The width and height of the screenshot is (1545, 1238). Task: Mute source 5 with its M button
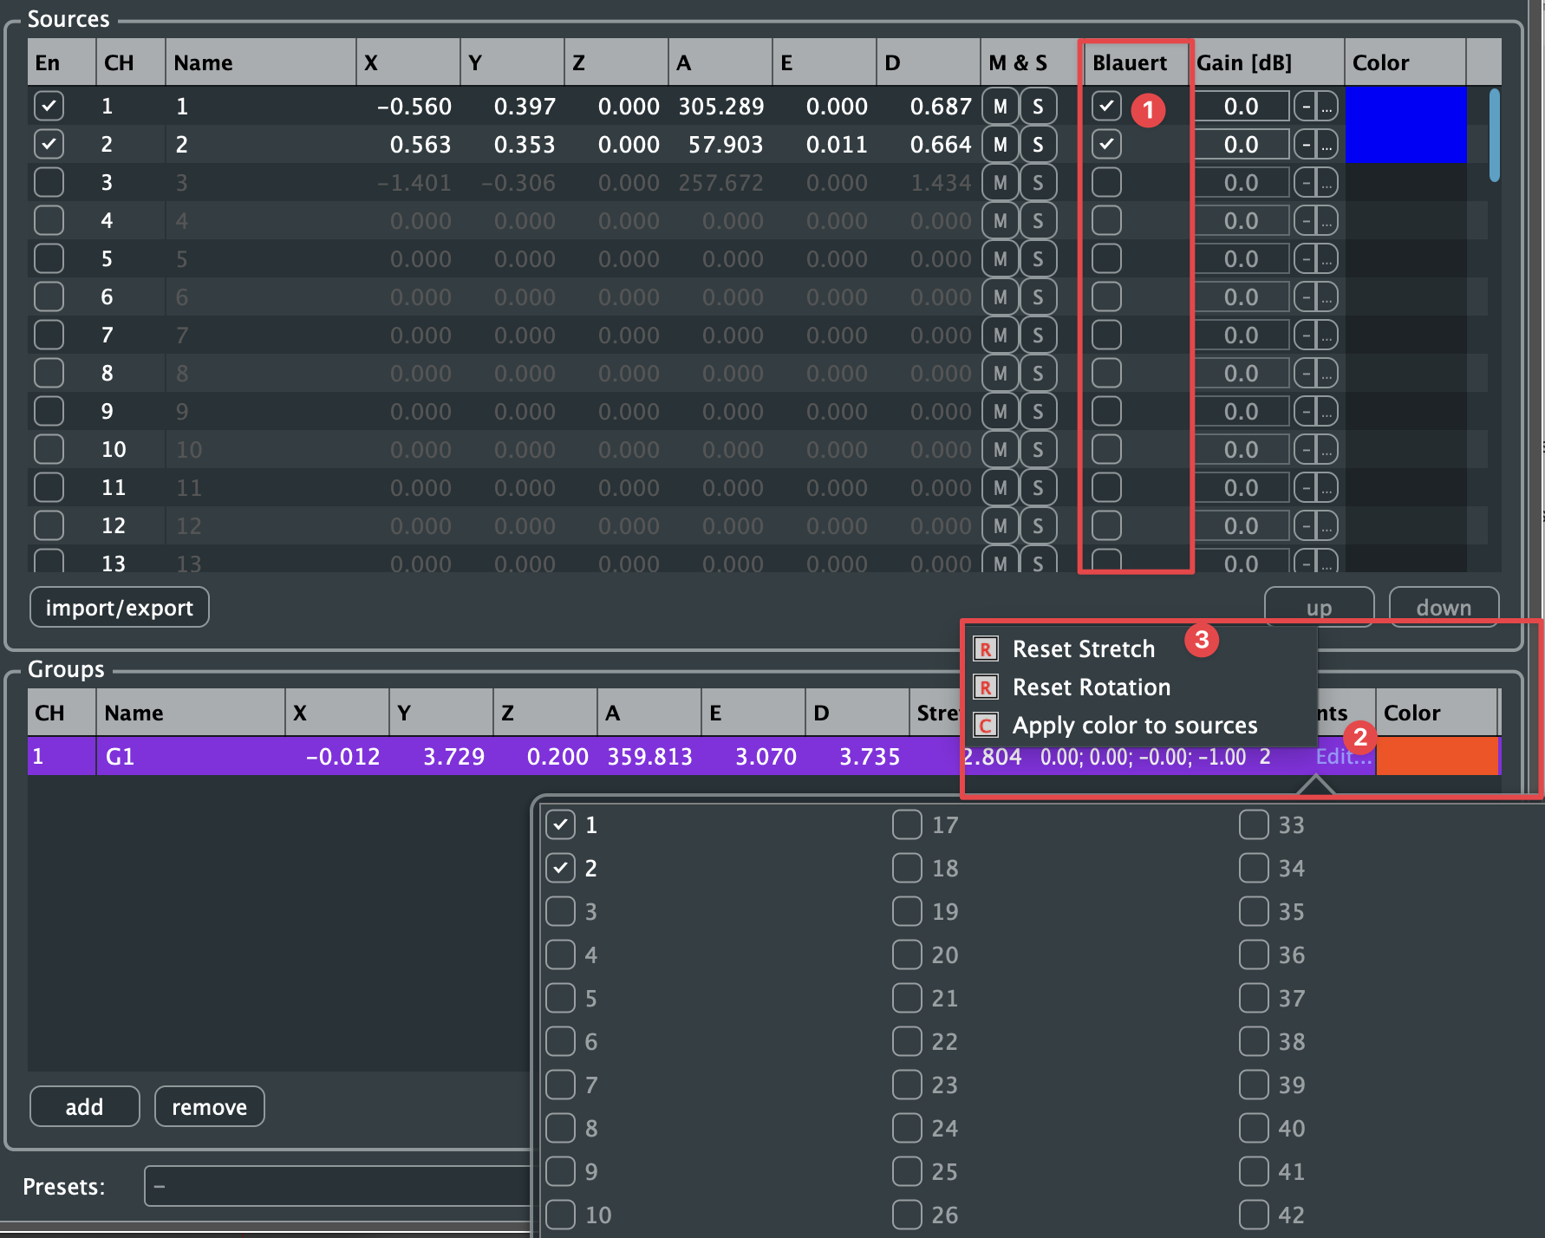tap(1000, 259)
